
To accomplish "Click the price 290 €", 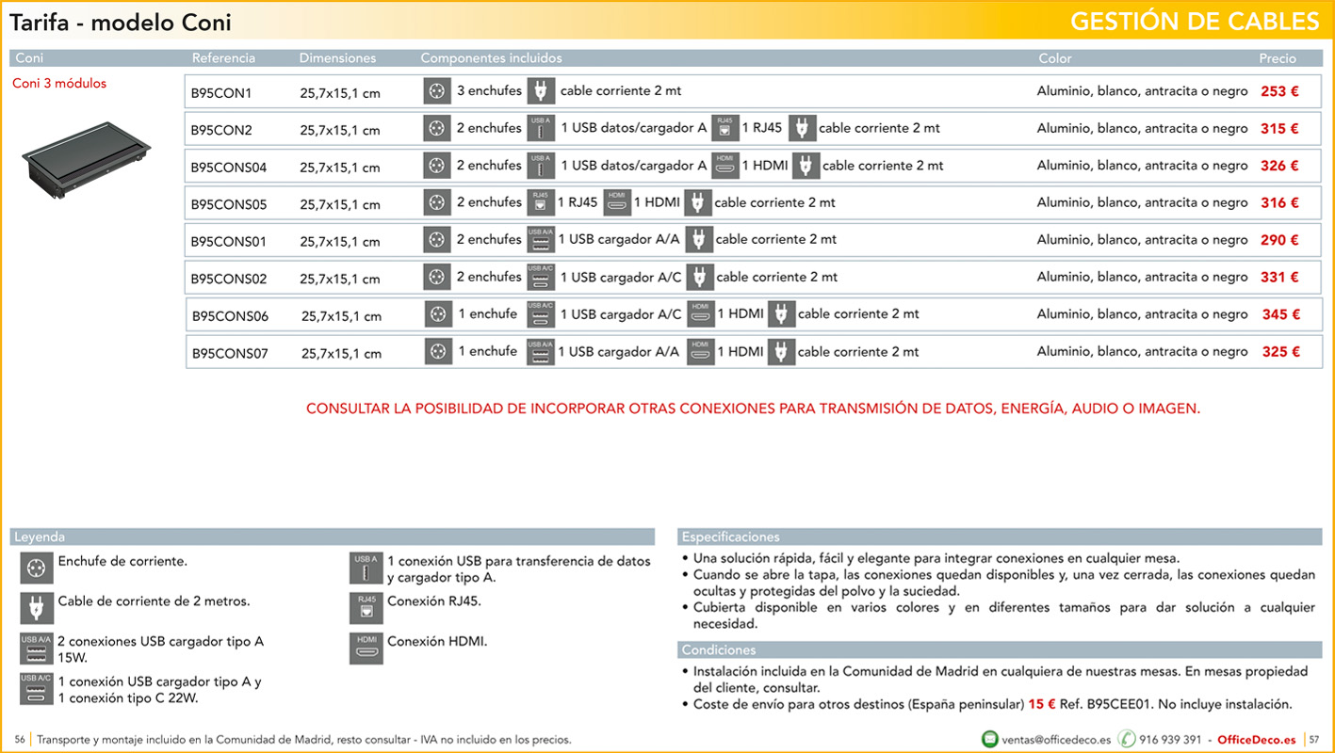I will [x=1279, y=240].
